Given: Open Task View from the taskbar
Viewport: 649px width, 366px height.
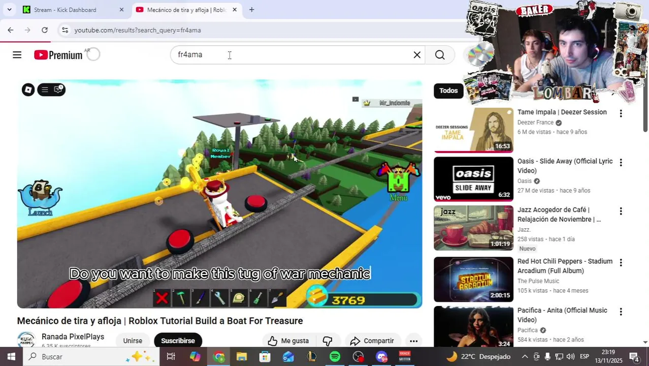Looking at the screenshot, I should 171,357.
